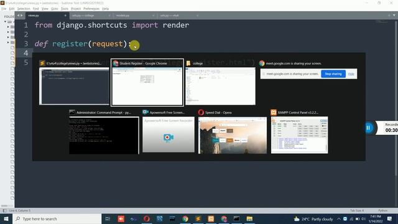Open the Edit menu

pos(12,9)
